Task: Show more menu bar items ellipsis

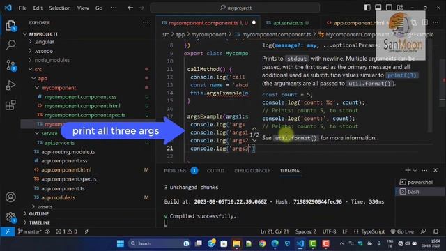Action: (114, 8)
